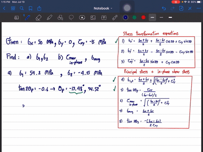Open the search tool
Viewport: 203px width, 152px height.
coord(22,8)
